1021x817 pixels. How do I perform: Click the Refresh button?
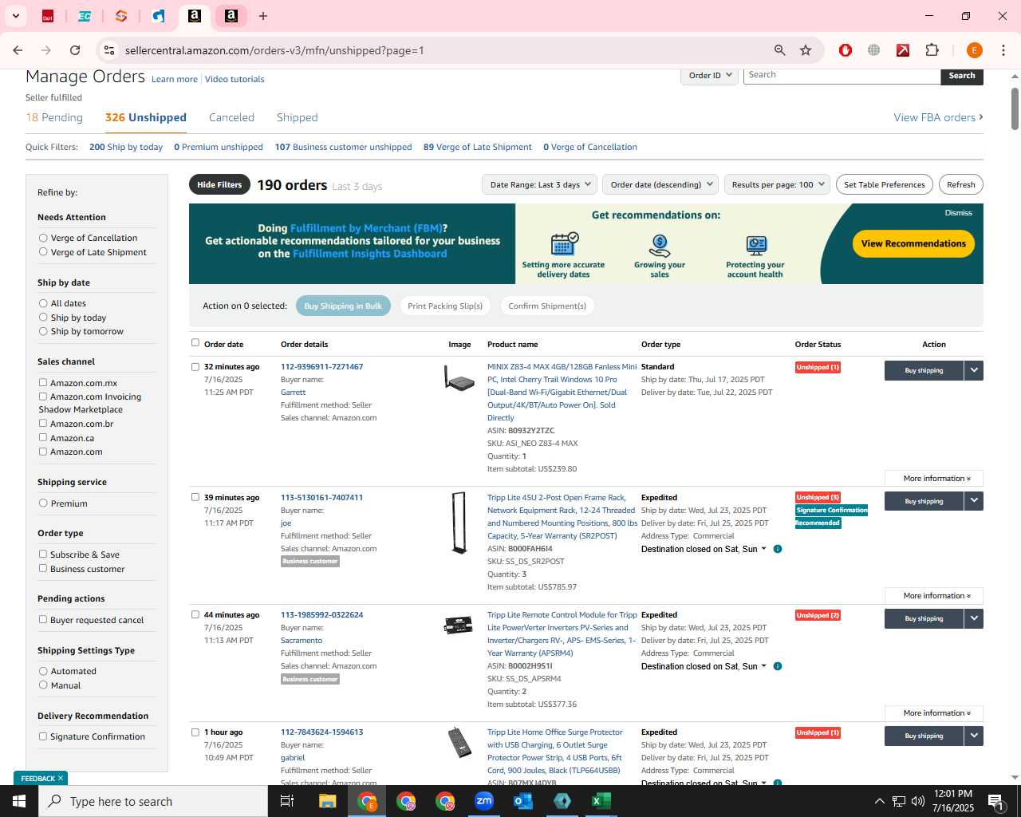[960, 184]
